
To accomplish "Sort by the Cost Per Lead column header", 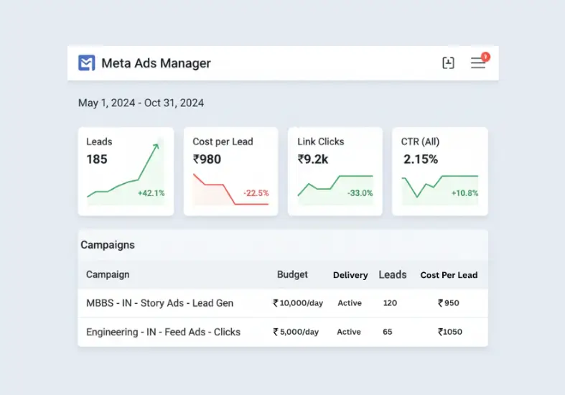I will [449, 275].
